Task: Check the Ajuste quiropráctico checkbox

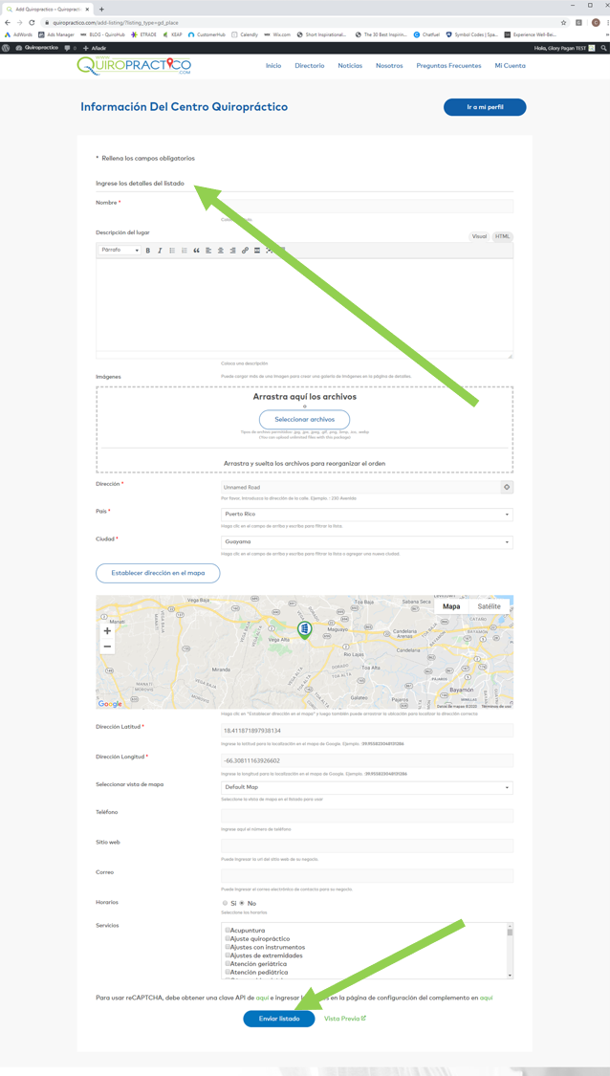Action: tap(228, 938)
